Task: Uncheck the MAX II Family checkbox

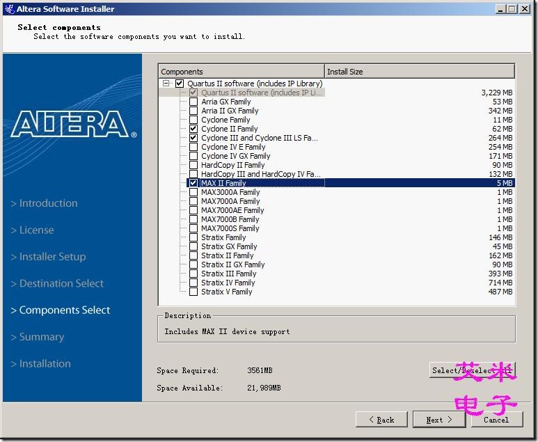Action: point(193,183)
